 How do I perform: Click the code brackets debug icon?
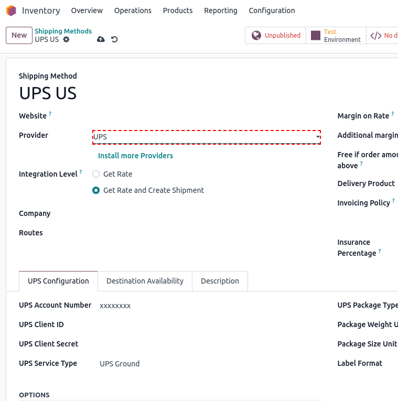pos(376,36)
